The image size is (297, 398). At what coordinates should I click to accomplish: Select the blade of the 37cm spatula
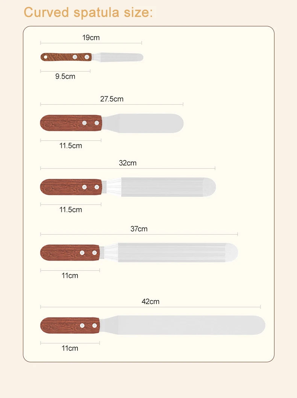coord(173,252)
